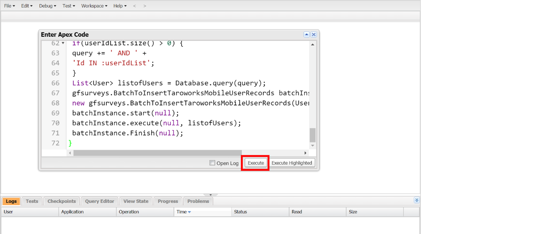Click the back navigation arrow in menu bar
Image resolution: width=534 pixels, height=234 pixels.
(135, 6)
